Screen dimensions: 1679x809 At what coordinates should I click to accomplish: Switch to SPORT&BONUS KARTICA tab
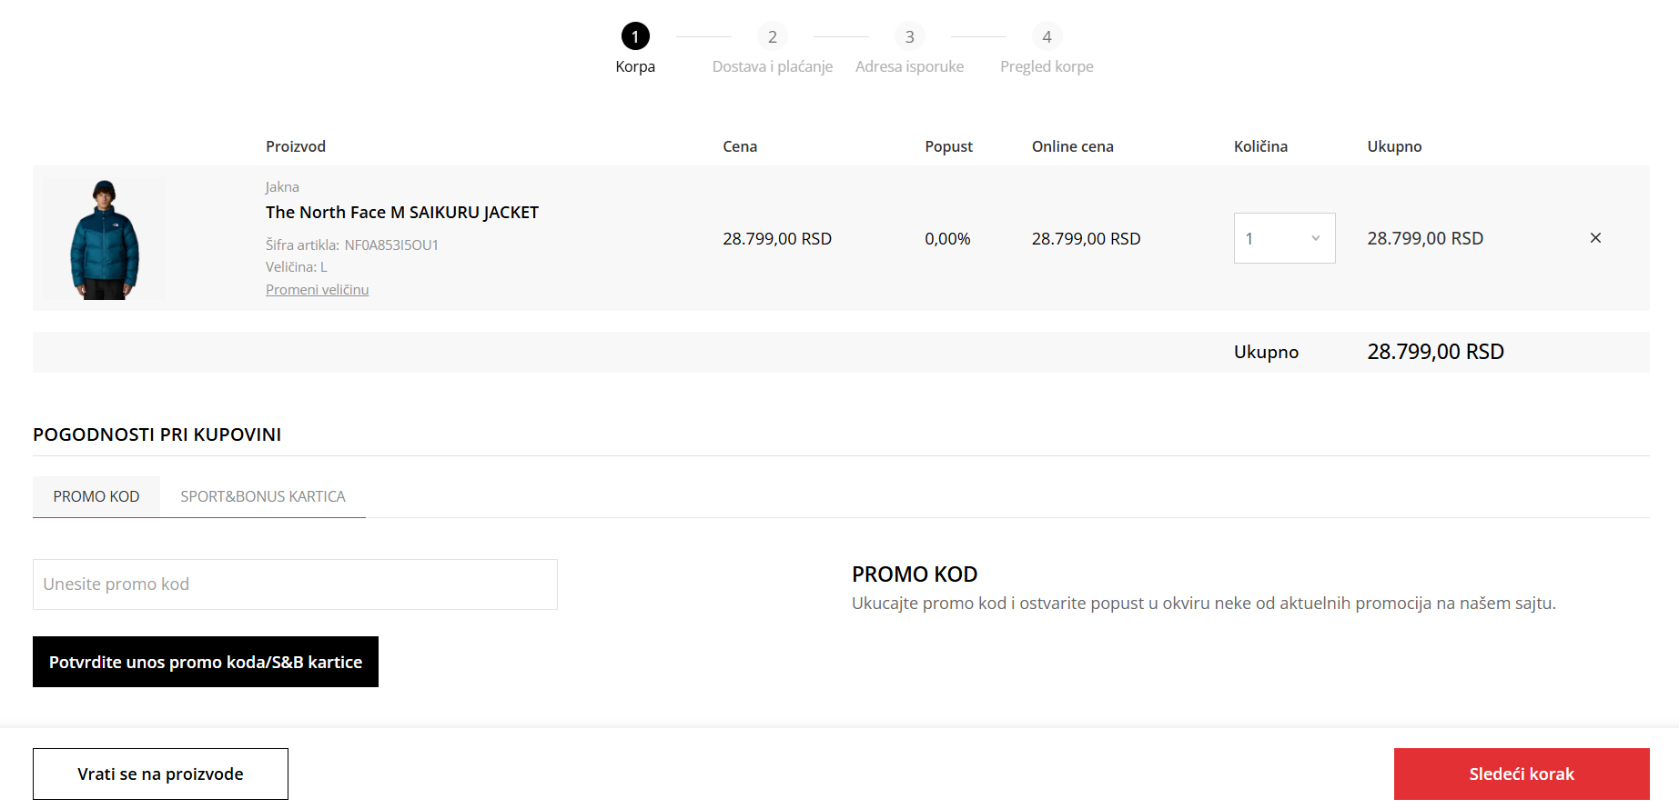point(263,496)
